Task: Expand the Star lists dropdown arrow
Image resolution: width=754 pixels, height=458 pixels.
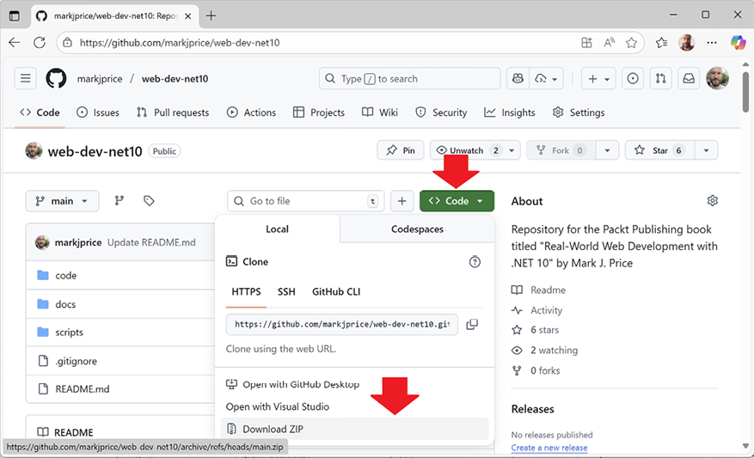Action: coord(706,150)
